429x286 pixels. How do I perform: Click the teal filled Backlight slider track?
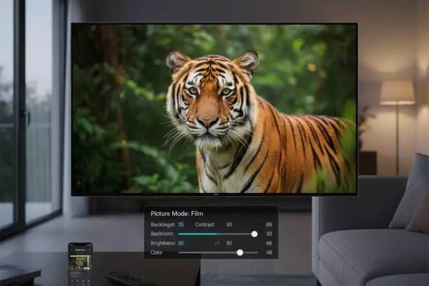(x=198, y=234)
